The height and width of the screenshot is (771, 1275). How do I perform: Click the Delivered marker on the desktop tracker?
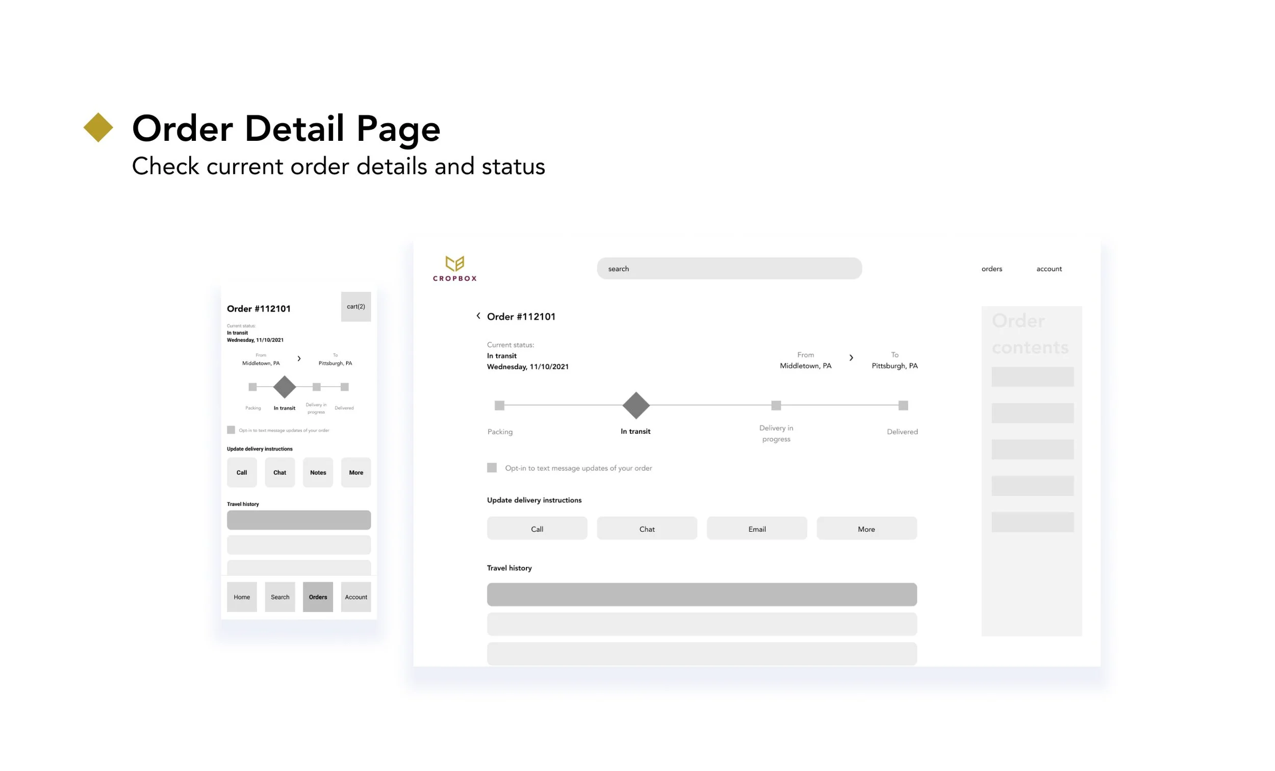[903, 406]
